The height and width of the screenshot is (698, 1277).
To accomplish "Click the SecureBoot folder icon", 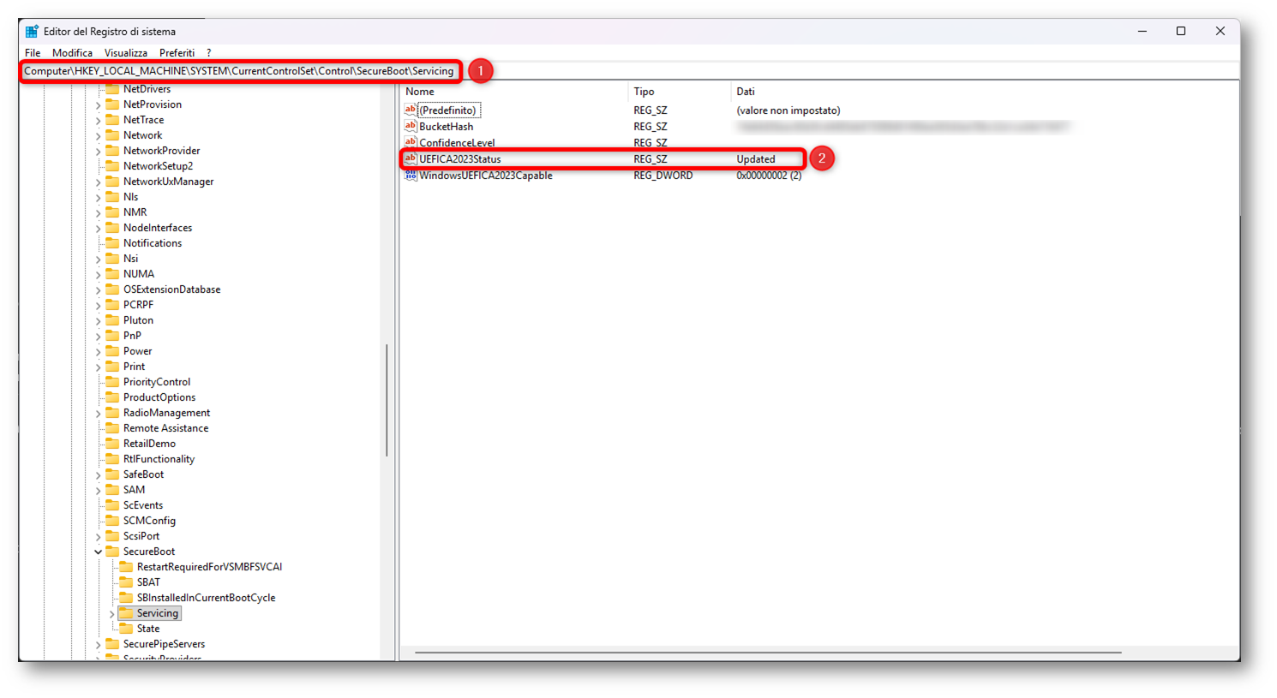I will point(112,552).
